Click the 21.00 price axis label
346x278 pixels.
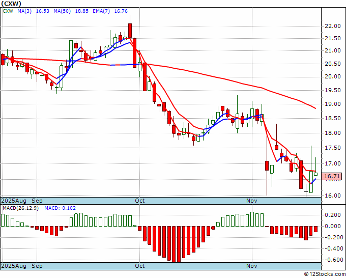pos(333,51)
